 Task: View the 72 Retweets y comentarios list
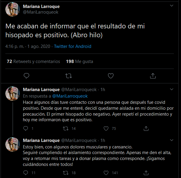(33, 62)
